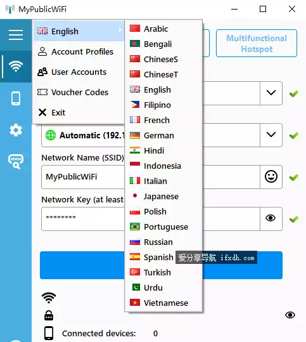Open the mobile devices sidebar icon
The width and height of the screenshot is (306, 342).
click(x=16, y=98)
